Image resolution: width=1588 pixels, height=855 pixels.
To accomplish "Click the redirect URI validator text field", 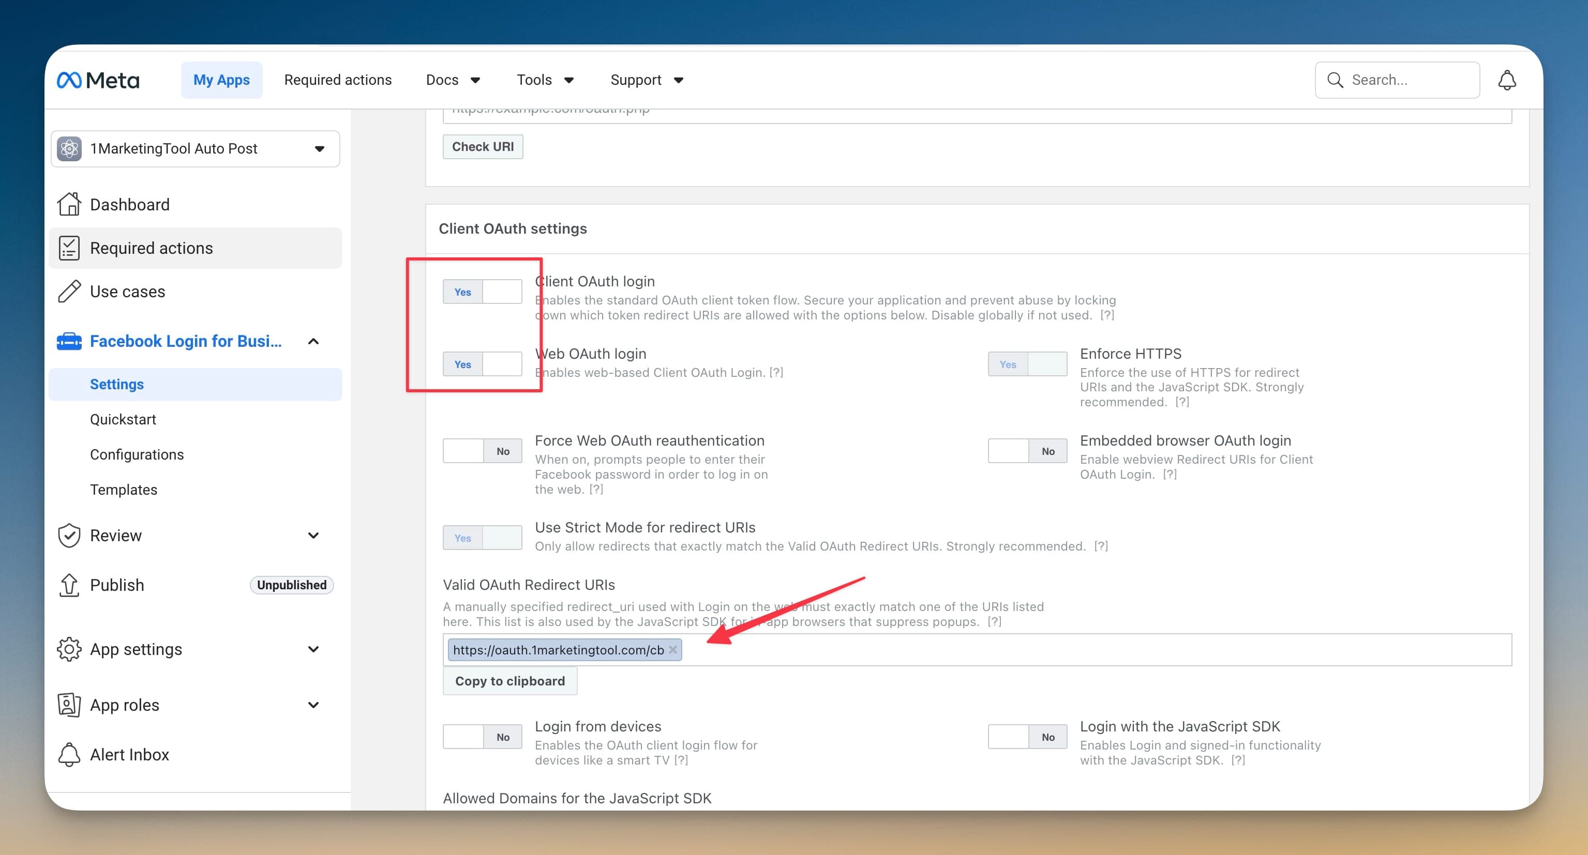I will point(977,116).
